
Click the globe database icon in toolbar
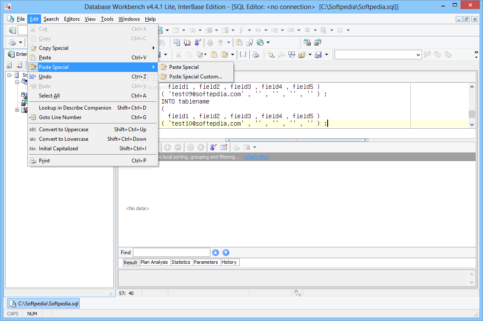click(x=260, y=42)
